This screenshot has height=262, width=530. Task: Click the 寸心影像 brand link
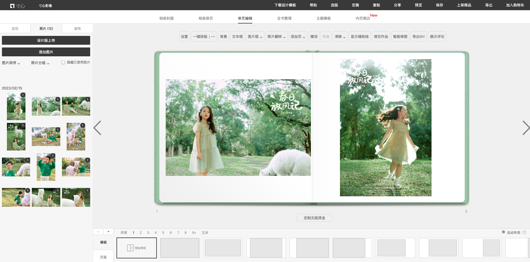(45, 6)
